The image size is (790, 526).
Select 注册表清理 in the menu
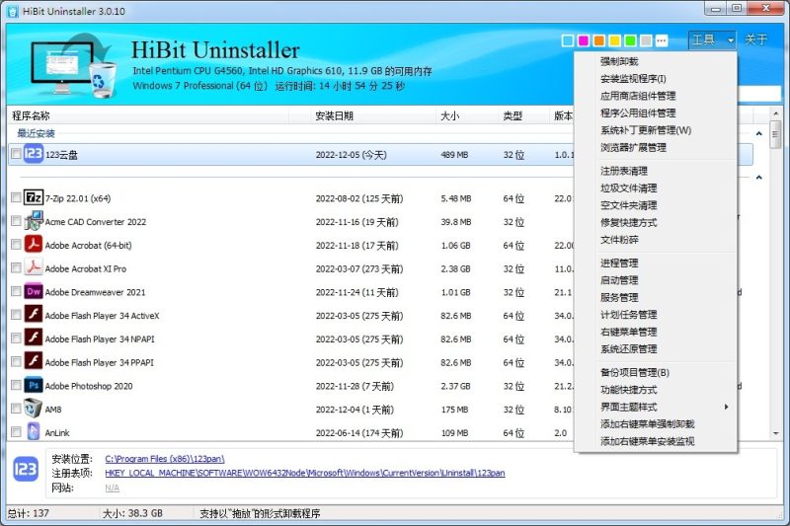pyautogui.click(x=624, y=171)
